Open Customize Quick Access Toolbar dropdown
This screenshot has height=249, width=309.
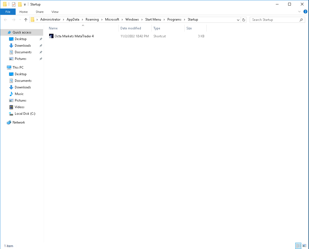(x=25, y=5)
